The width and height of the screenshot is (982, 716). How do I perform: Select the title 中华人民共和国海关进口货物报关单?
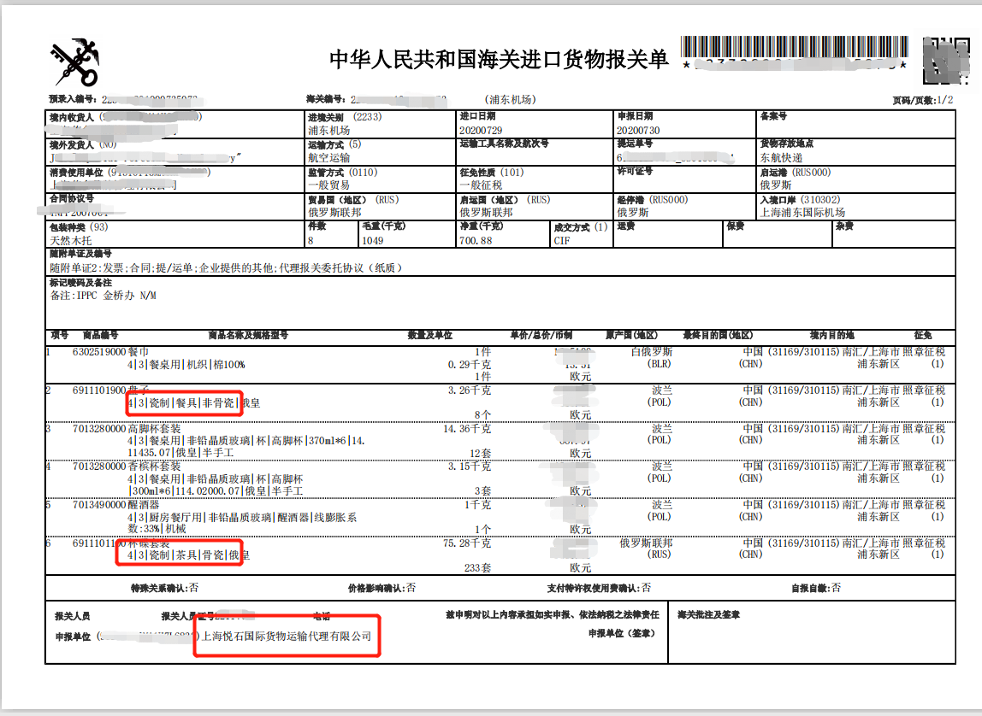click(500, 60)
